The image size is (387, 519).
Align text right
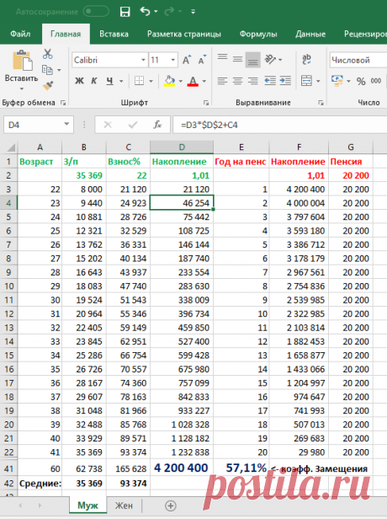253,81
